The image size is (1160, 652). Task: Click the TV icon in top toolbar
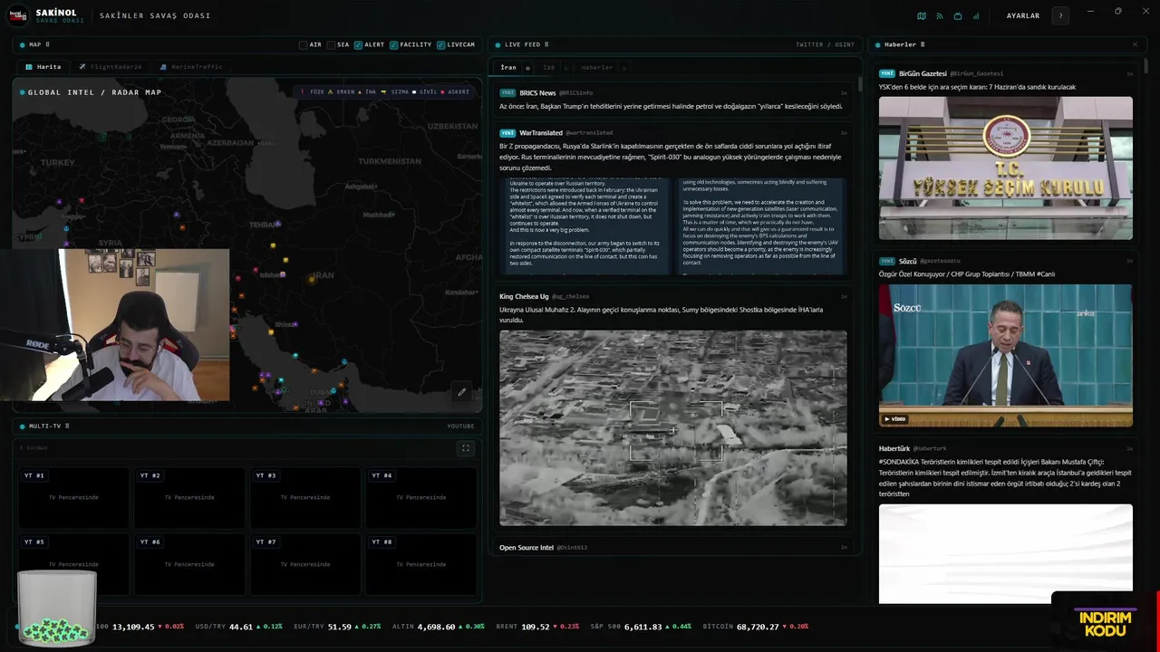pyautogui.click(x=958, y=15)
